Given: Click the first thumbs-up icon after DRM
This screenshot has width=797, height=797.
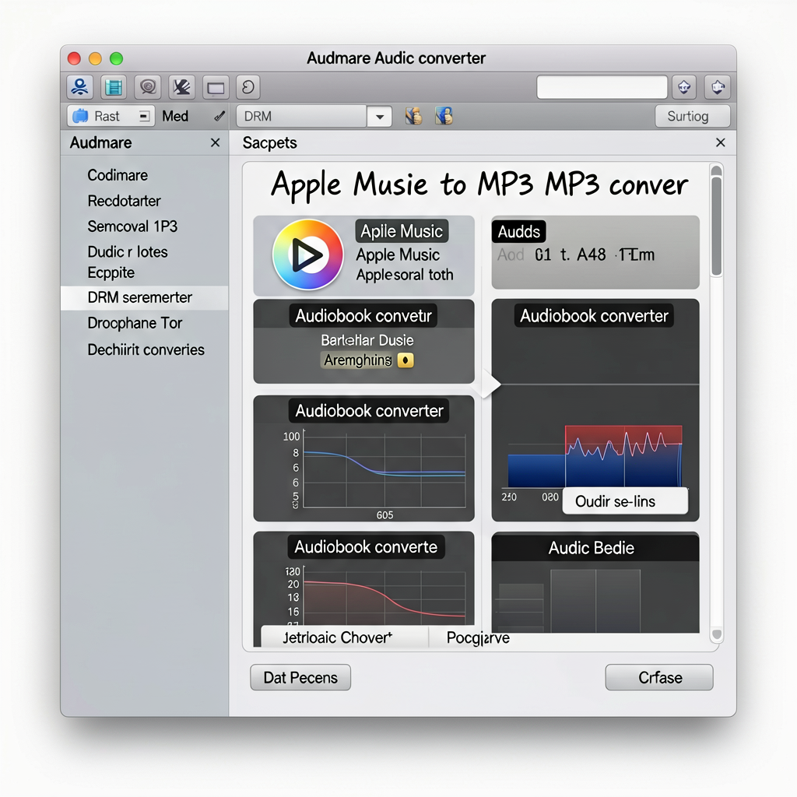Looking at the screenshot, I should [414, 116].
